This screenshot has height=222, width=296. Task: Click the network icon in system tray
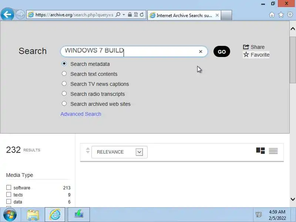pos(258,215)
